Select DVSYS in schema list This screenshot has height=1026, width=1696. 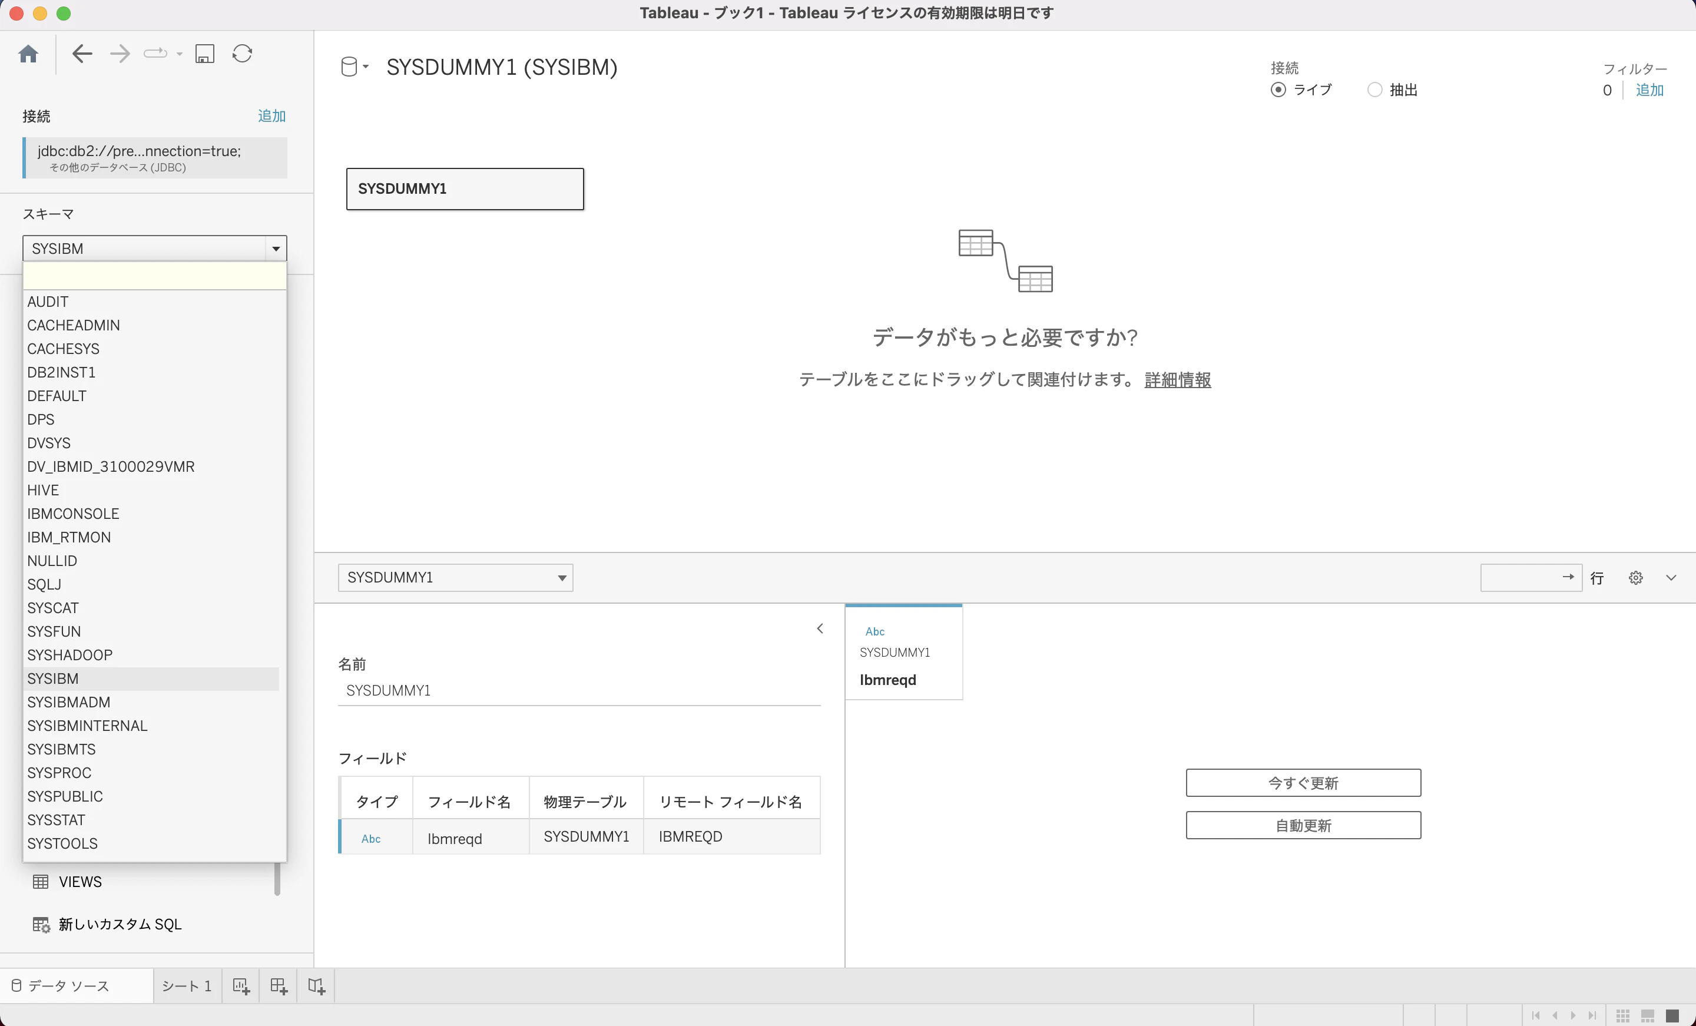[x=153, y=443]
